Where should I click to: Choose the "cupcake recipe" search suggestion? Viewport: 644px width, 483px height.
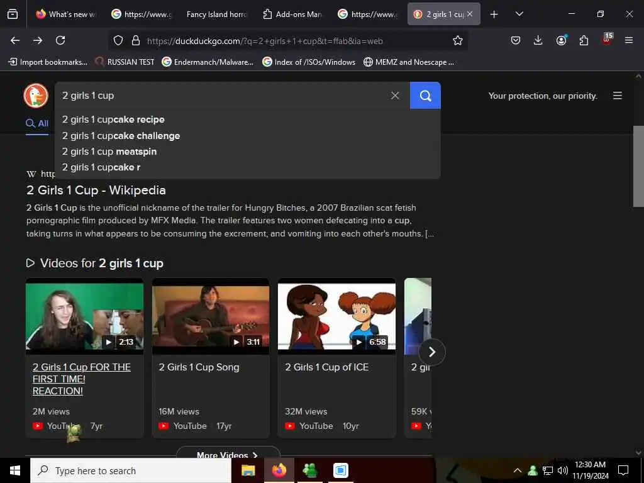coord(247,119)
